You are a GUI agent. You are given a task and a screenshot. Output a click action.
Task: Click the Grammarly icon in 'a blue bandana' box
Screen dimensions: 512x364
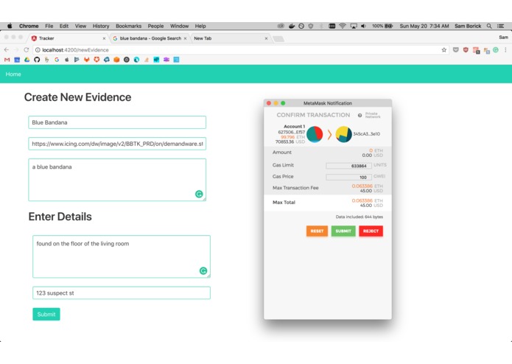[199, 195]
